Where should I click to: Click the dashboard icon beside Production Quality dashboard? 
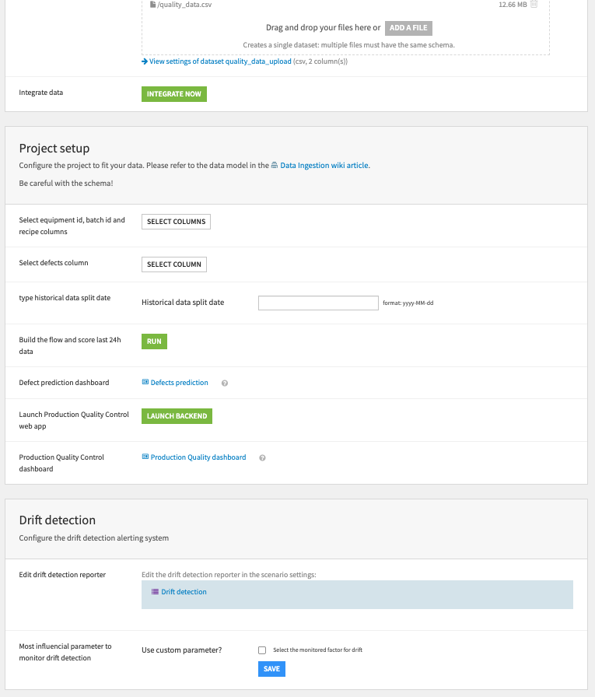(145, 457)
